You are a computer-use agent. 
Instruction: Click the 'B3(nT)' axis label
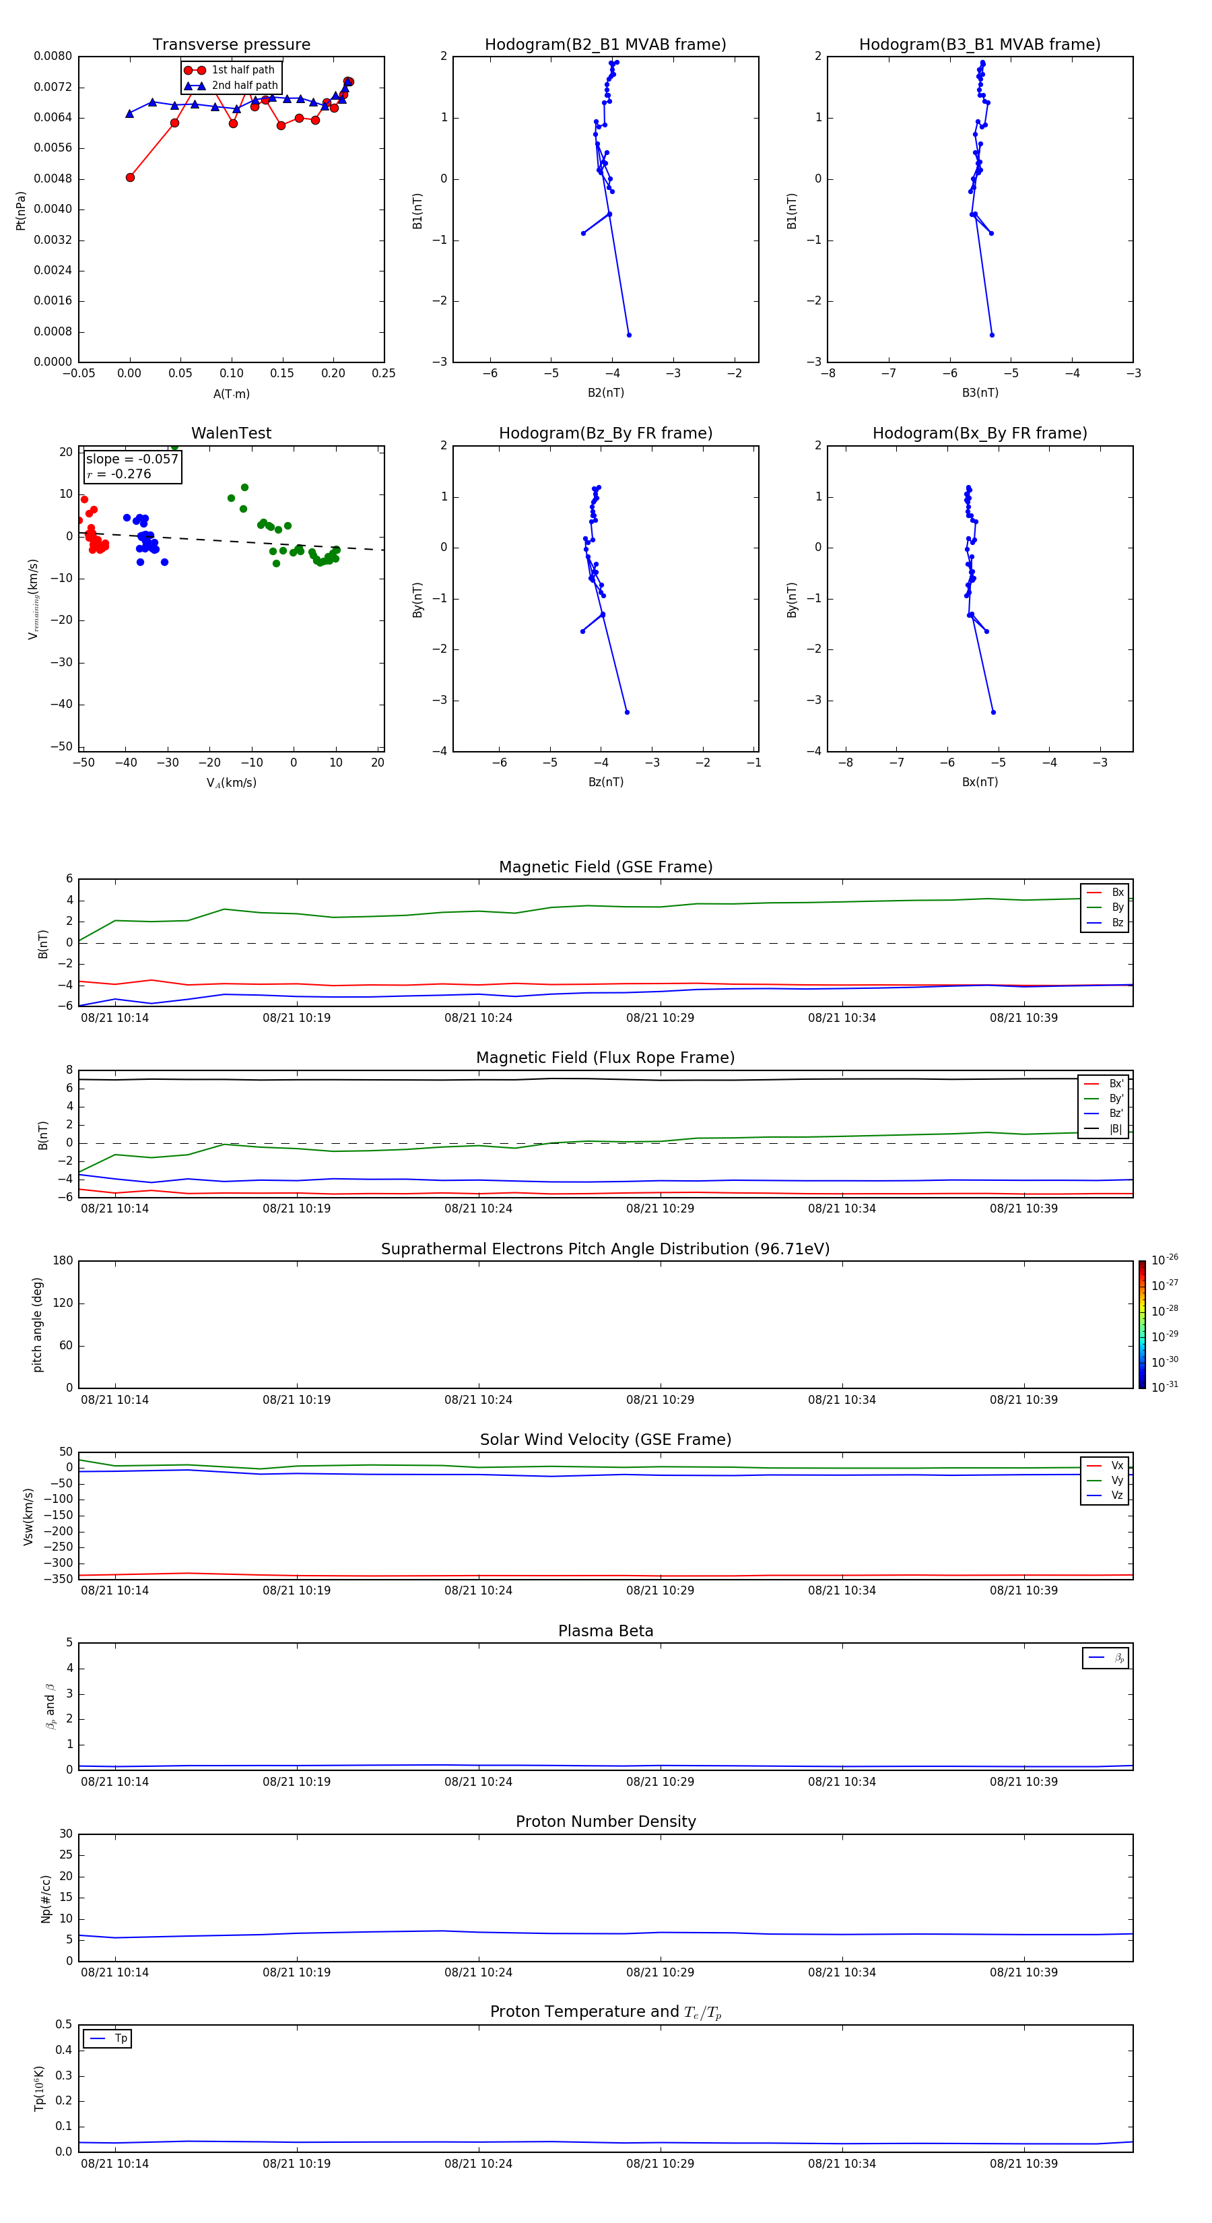[980, 393]
